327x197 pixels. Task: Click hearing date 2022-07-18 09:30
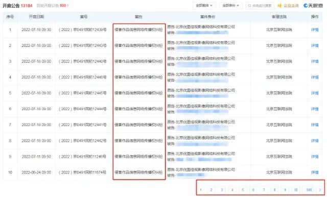(x=36, y=30)
